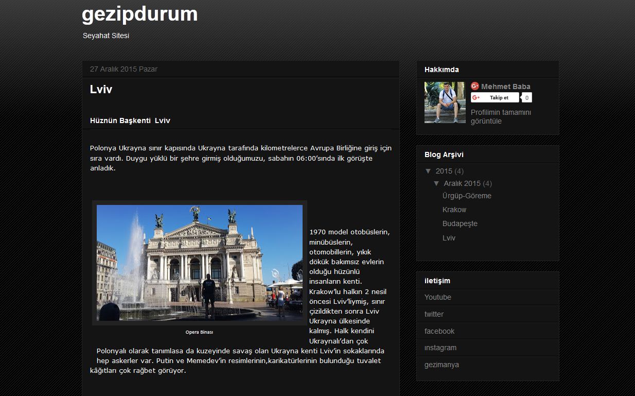Open the gezimanya contact link
635x396 pixels.
pyautogui.click(x=442, y=364)
